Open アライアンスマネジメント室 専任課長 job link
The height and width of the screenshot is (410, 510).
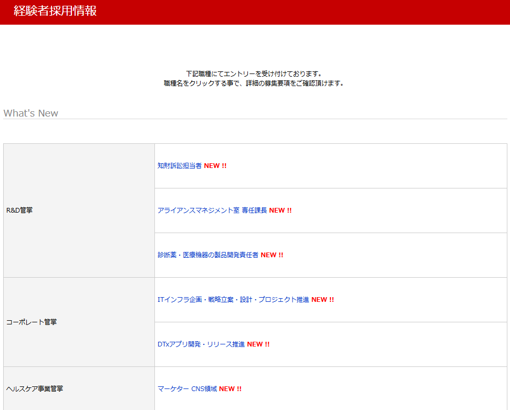[212, 211]
